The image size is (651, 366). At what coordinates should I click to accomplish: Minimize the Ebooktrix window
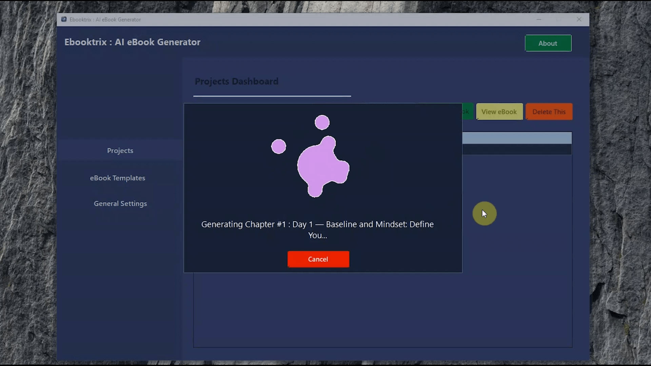tap(539, 19)
